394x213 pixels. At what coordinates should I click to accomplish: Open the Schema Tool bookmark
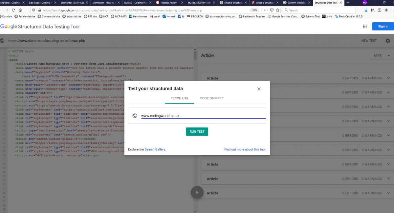310,16
